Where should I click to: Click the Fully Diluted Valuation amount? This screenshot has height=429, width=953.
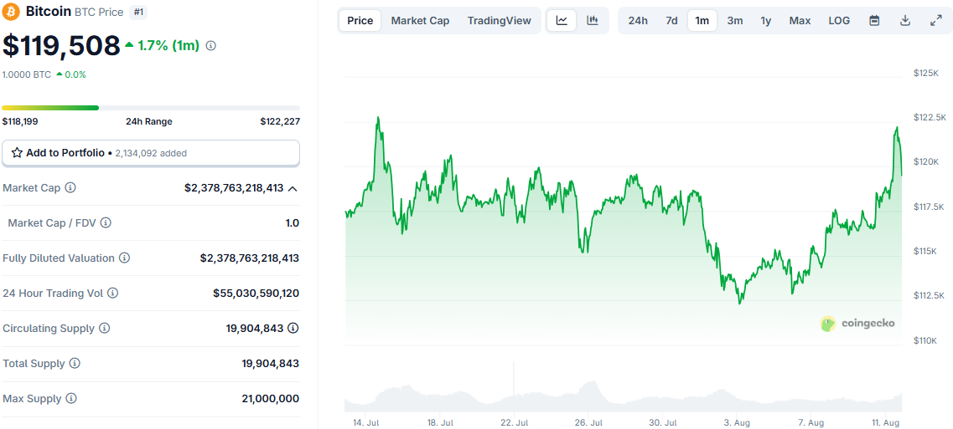(x=249, y=258)
